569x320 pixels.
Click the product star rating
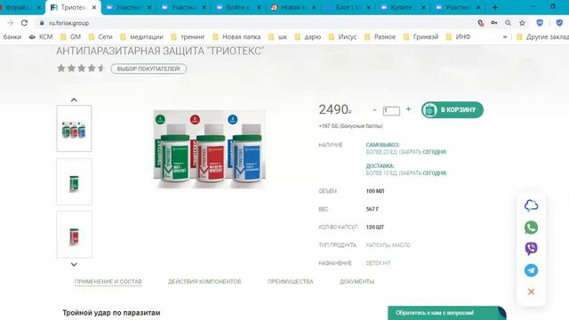81,68
